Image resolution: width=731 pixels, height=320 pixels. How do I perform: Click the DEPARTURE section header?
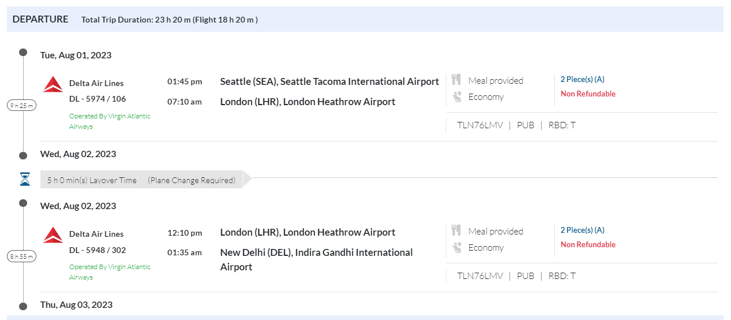click(40, 19)
